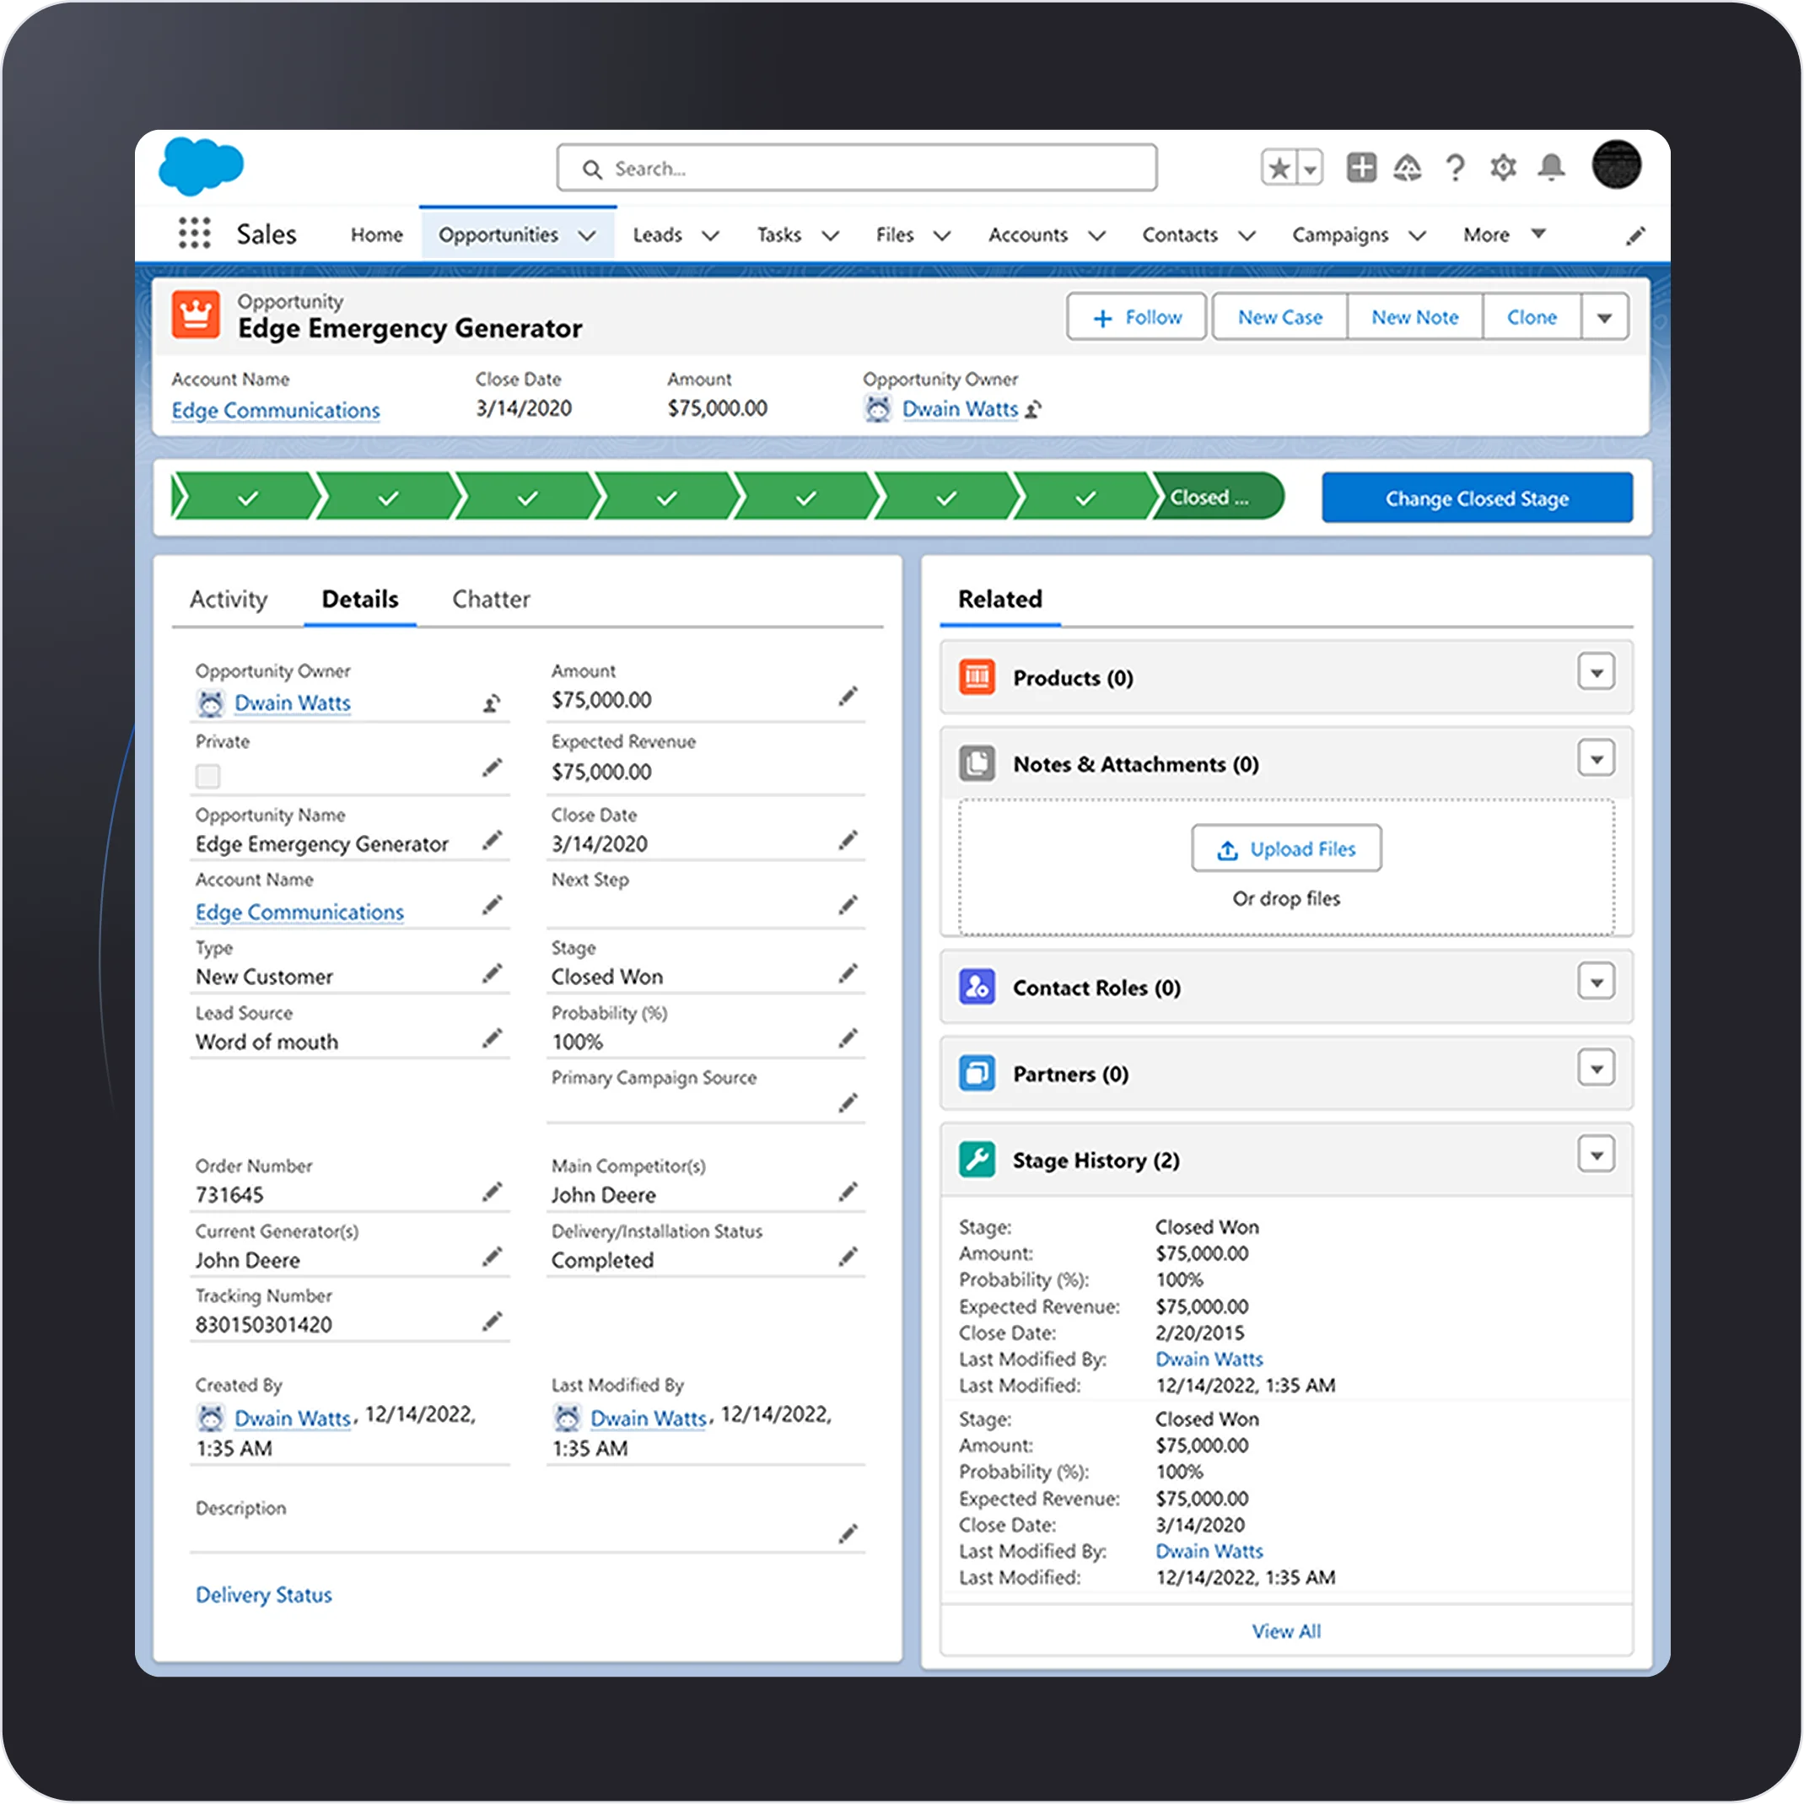This screenshot has width=1804, height=1804.
Task: Click change owner icon beside header Dwain Watts
Action: (x=1034, y=409)
